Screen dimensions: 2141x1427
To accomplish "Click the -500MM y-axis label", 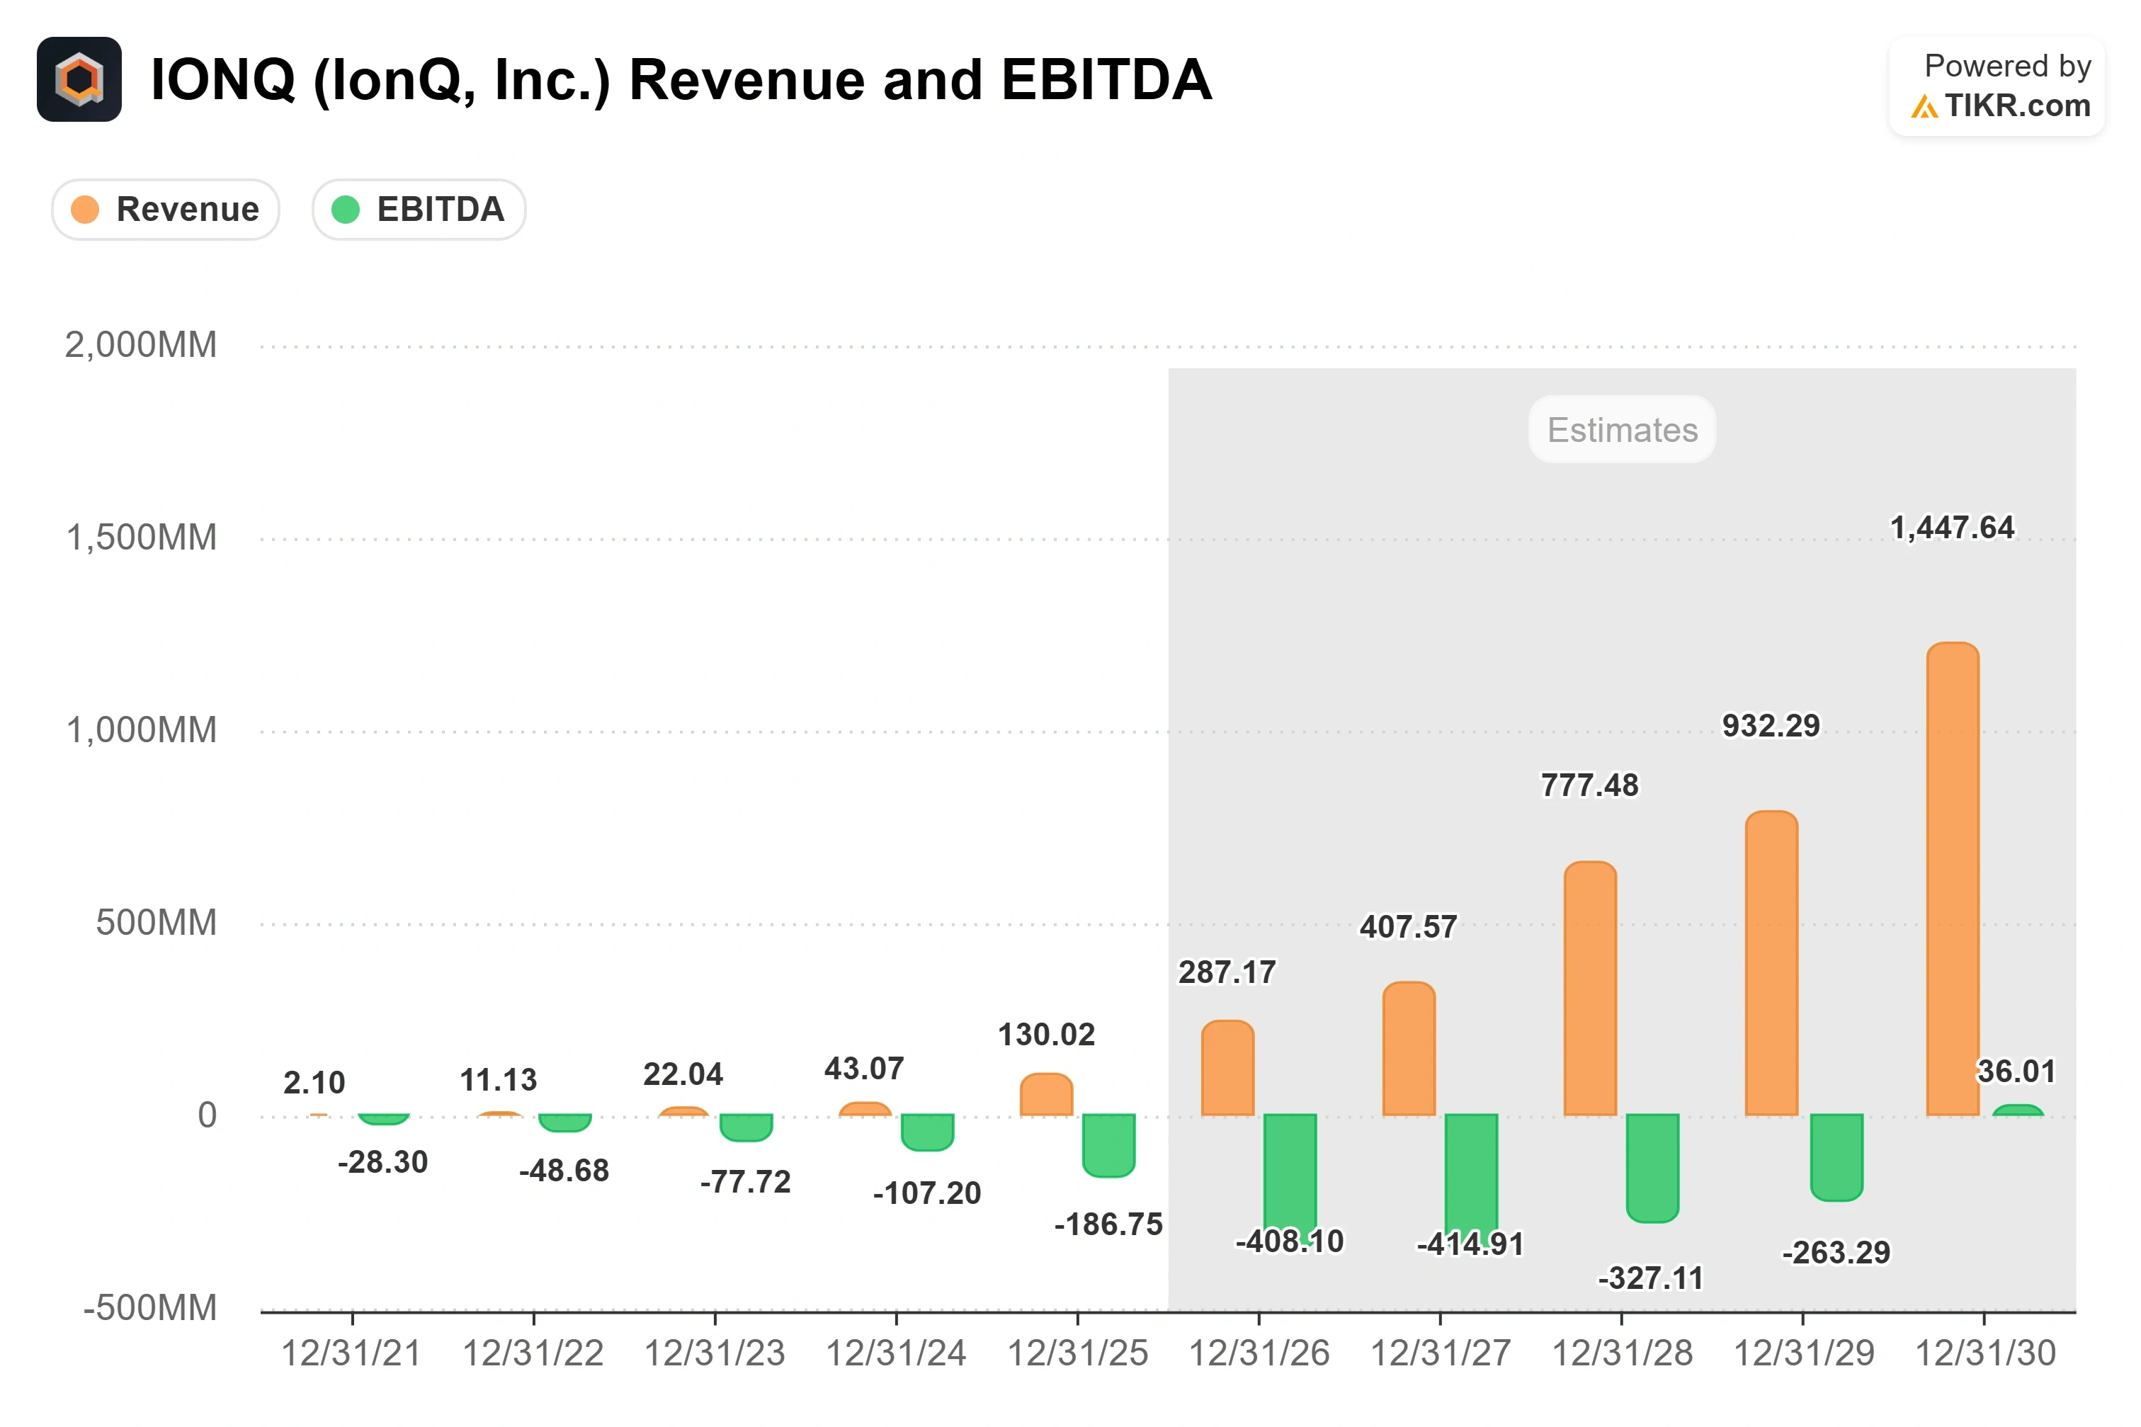I will click(150, 1309).
